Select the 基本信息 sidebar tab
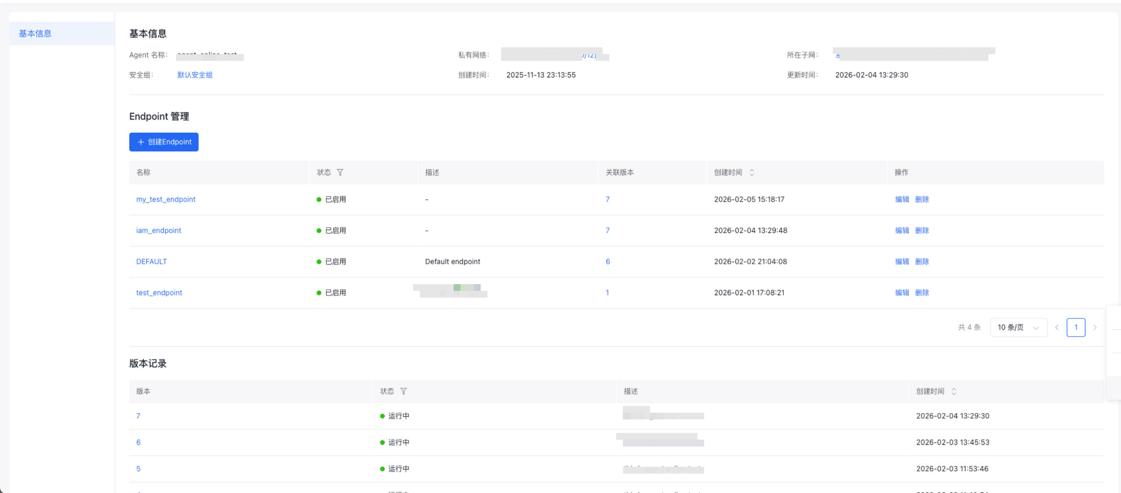This screenshot has width=1121, height=493. (x=35, y=33)
